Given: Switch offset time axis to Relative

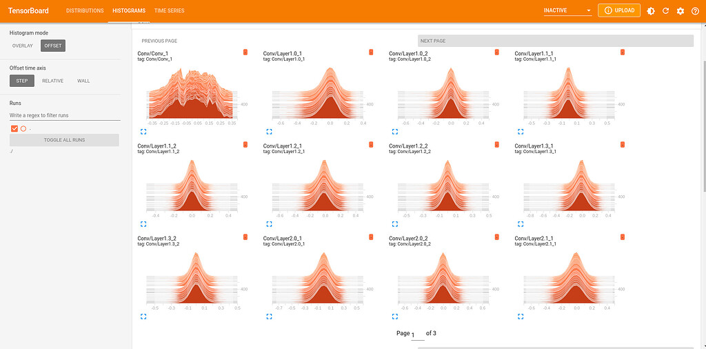Looking at the screenshot, I should click(x=52, y=81).
